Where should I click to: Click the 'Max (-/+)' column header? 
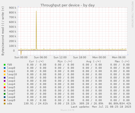(x=122, y=61)
